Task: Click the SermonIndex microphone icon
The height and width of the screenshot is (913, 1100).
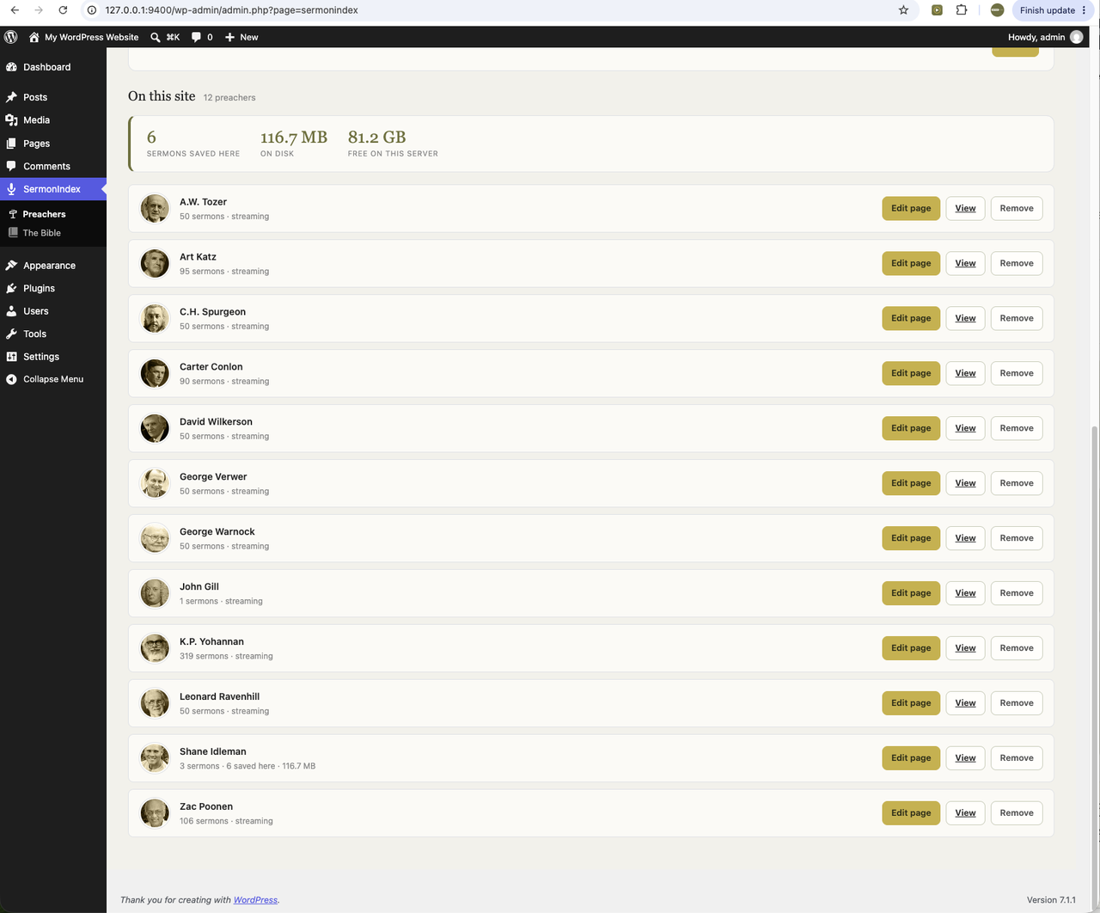Action: tap(11, 189)
